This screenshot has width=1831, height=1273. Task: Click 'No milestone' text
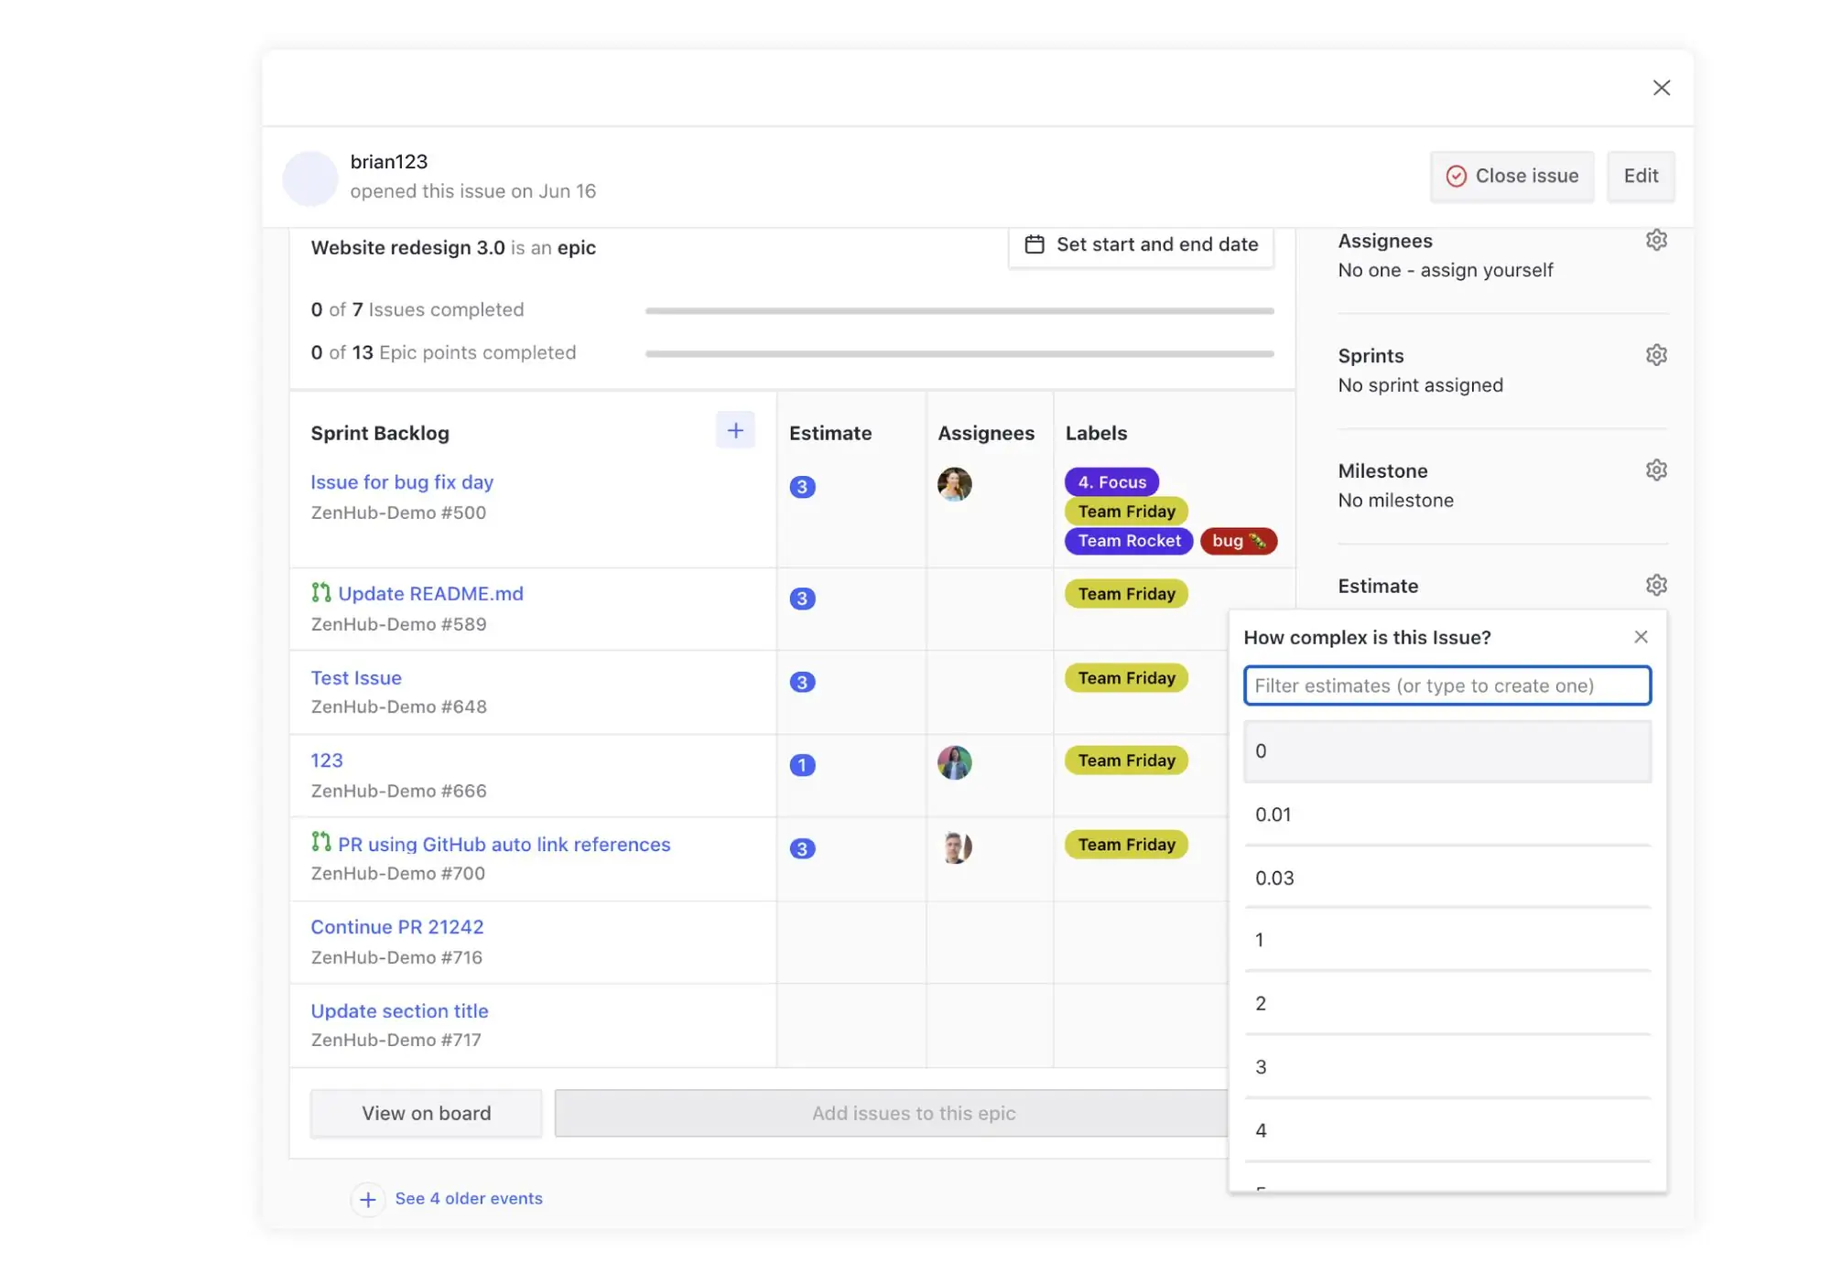[1395, 501]
